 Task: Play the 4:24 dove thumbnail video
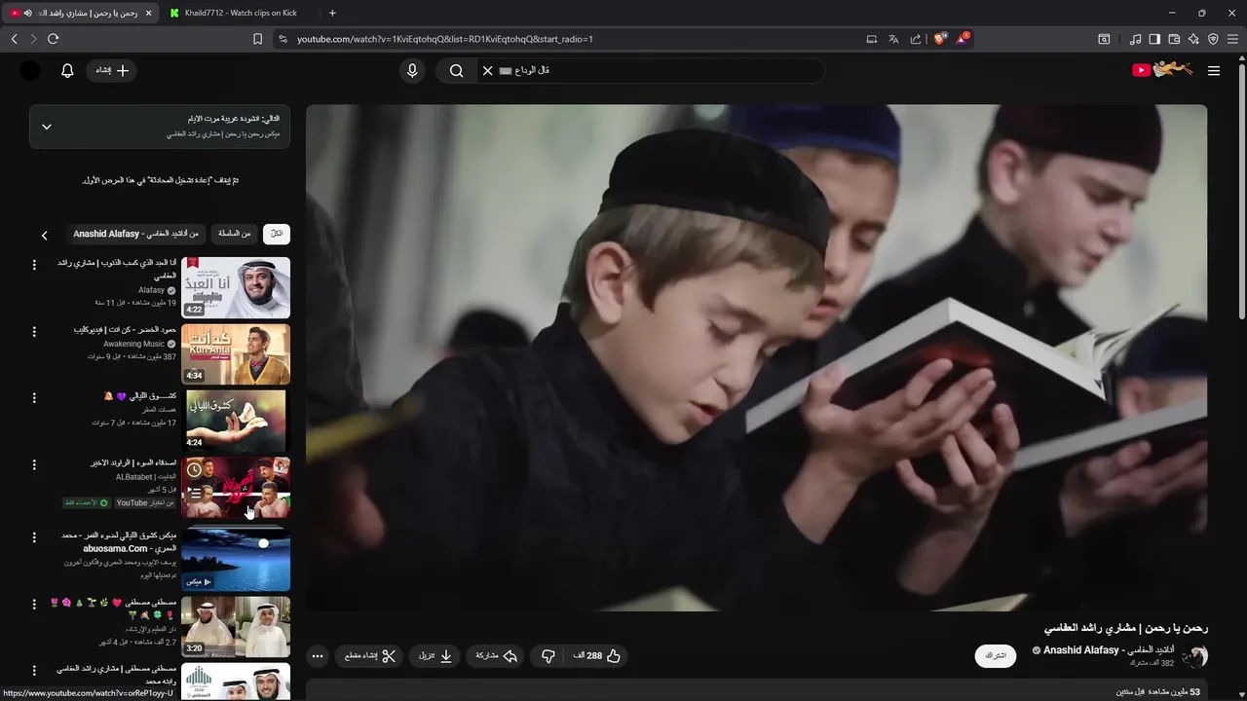pos(236,420)
